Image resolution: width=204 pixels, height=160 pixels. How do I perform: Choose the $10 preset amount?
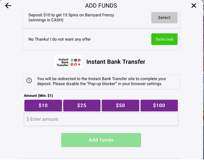[43, 106]
